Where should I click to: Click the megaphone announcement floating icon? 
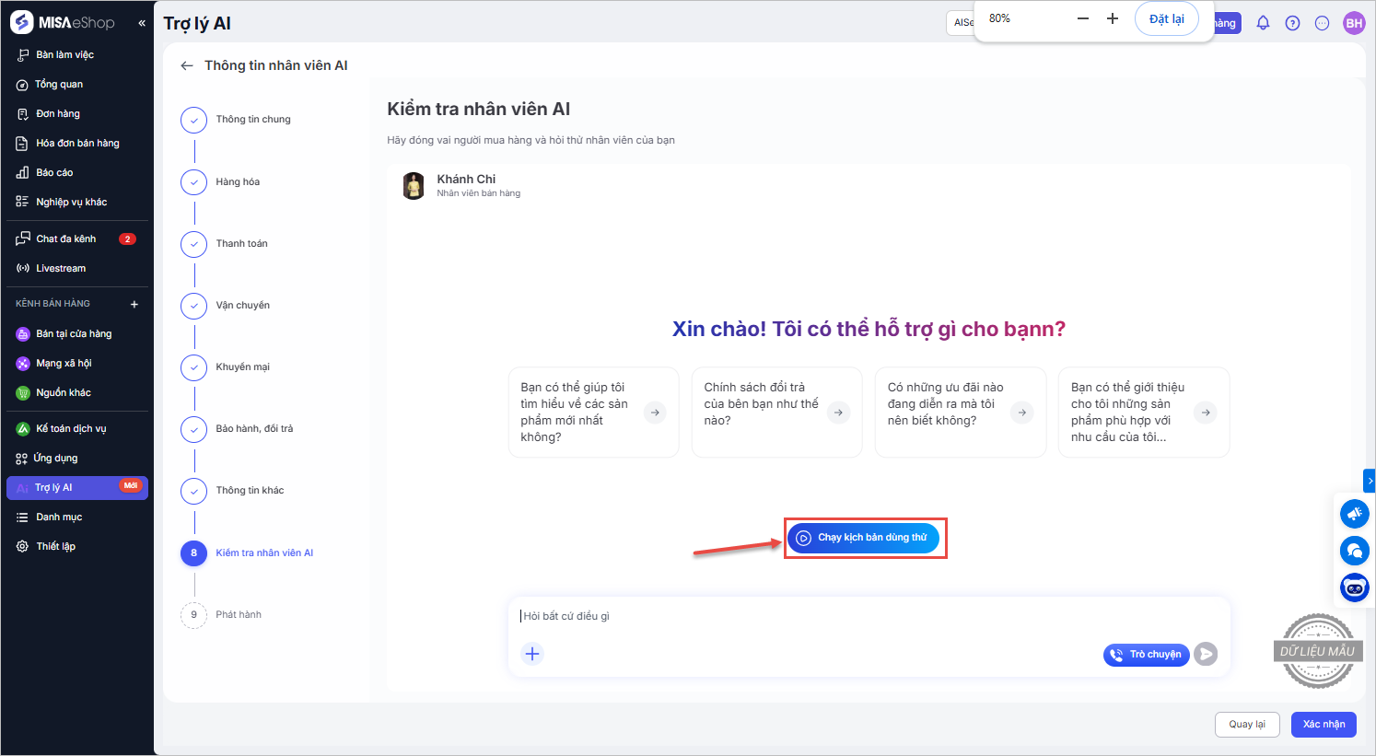coord(1354,514)
